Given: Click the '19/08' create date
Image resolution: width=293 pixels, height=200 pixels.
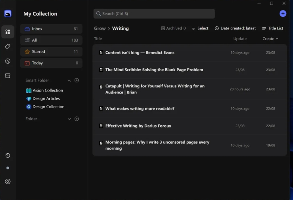Looking at the screenshot, I should click(x=270, y=145).
